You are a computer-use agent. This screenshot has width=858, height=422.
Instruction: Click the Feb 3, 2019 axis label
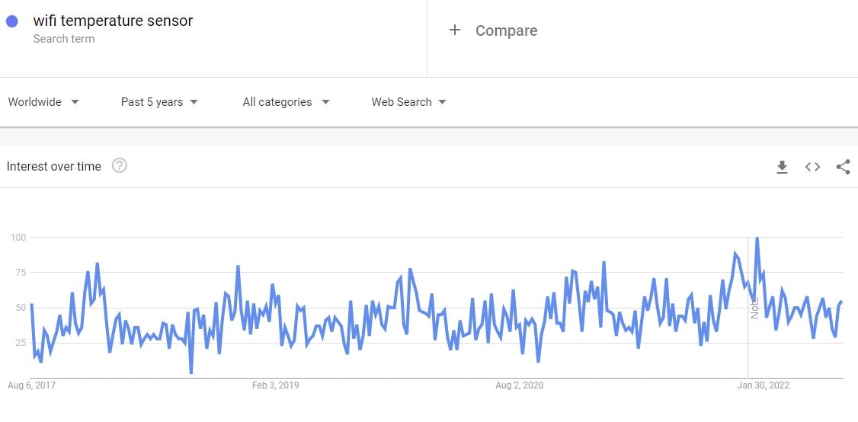pyautogui.click(x=275, y=385)
